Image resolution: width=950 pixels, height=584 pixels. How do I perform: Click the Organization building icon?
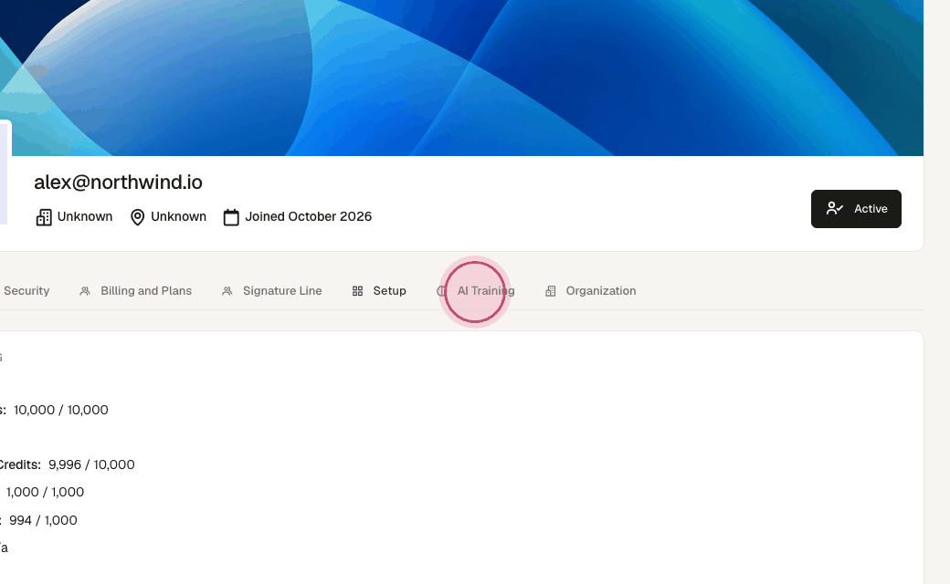[550, 291]
